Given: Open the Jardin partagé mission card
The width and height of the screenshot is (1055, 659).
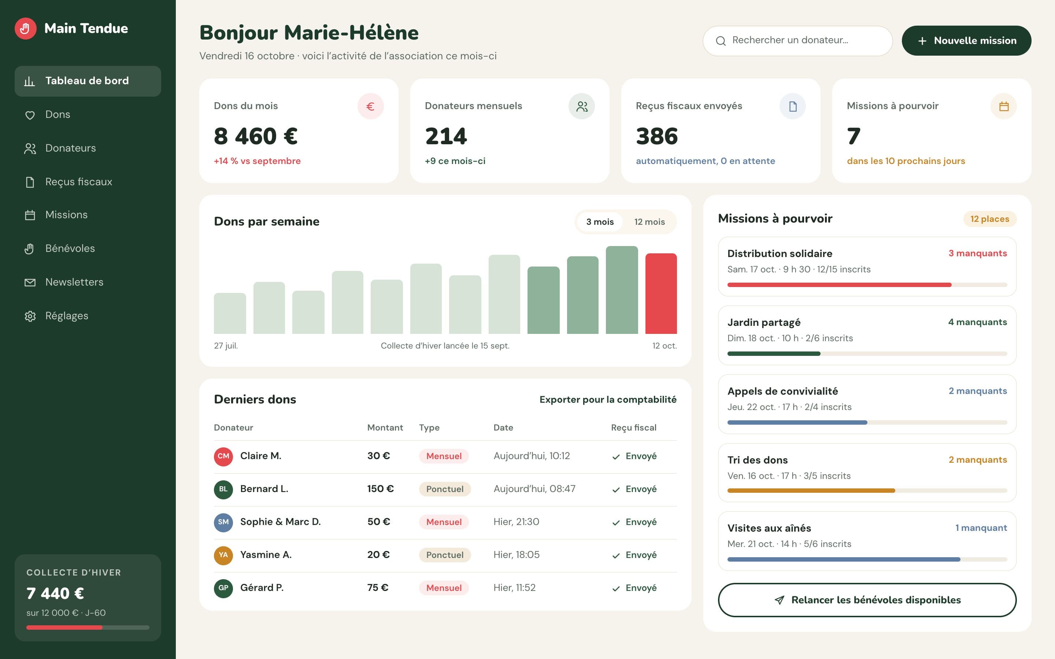Looking at the screenshot, I should [x=867, y=335].
